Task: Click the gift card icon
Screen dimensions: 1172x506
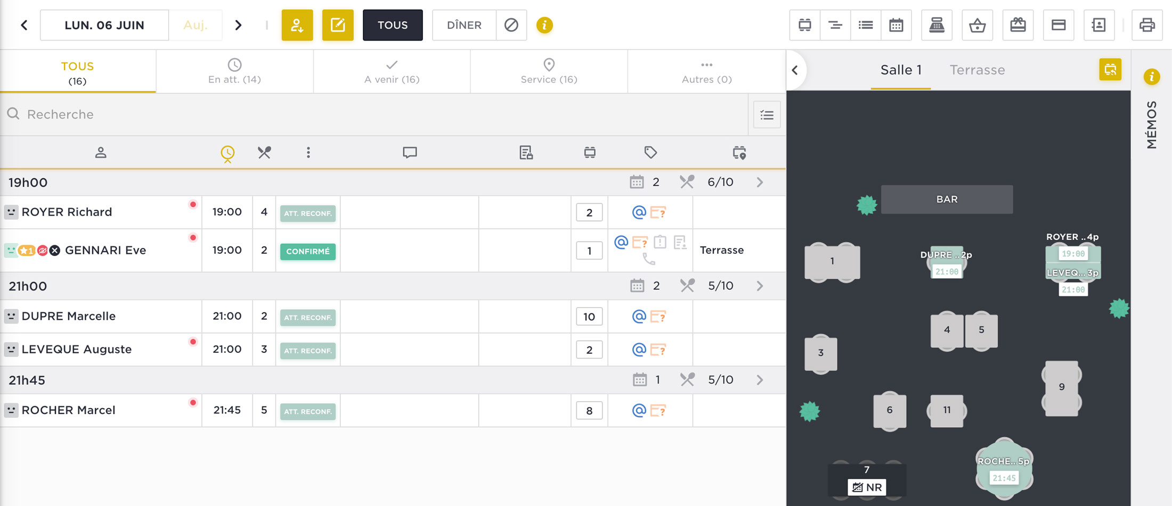Action: [x=1018, y=25]
